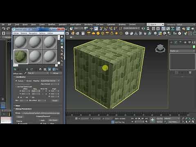The image size is (196, 147).
Task: Open Material menu in Material Editor
Action: coord(24,33)
